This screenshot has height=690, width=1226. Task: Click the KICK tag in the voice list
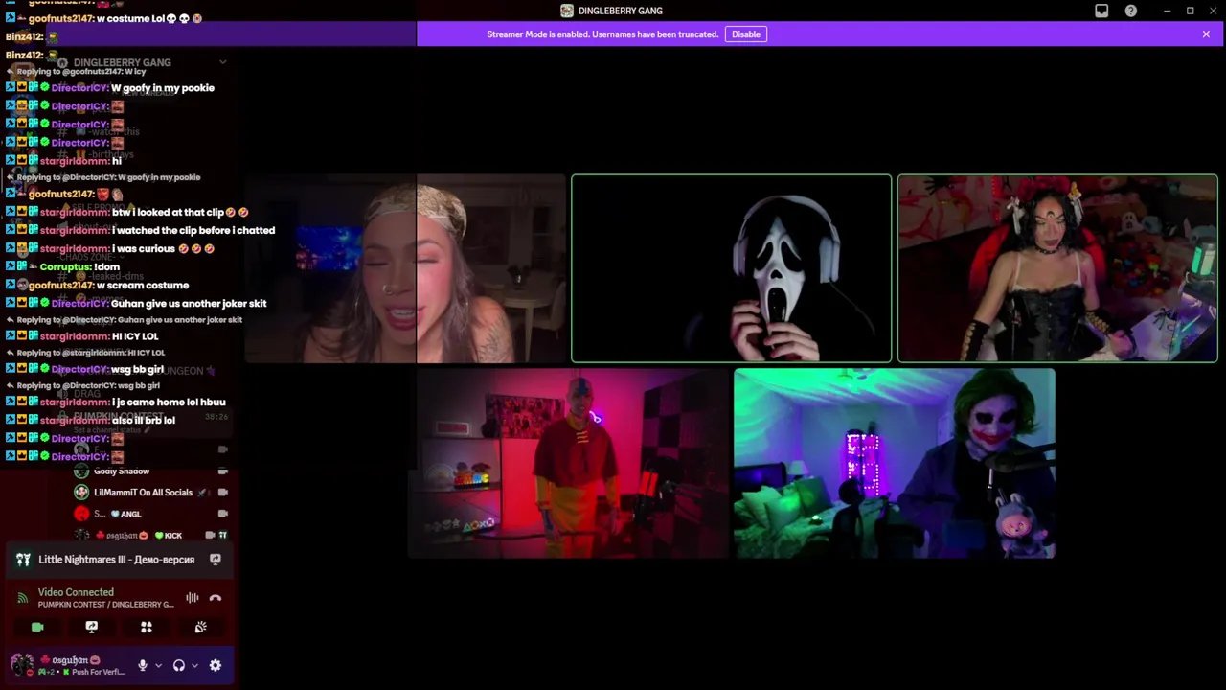tap(169, 535)
